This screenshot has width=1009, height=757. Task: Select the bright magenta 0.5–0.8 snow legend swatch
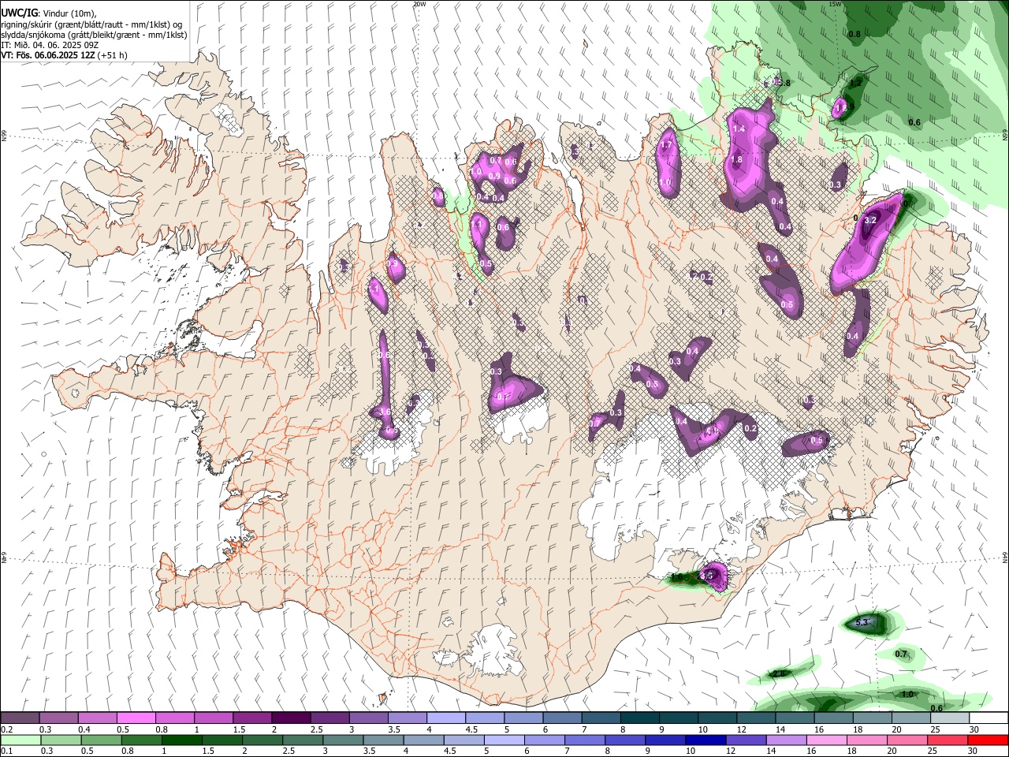pyautogui.click(x=136, y=718)
